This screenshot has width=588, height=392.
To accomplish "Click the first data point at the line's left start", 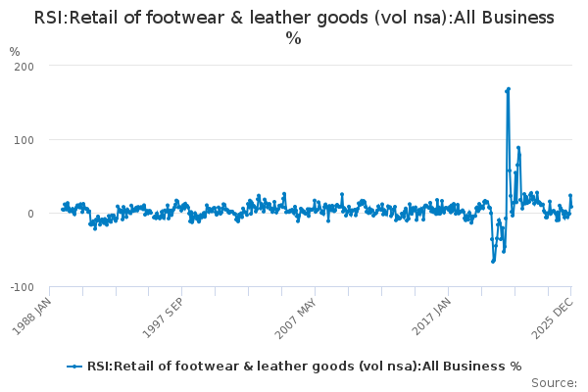I will tap(62, 209).
